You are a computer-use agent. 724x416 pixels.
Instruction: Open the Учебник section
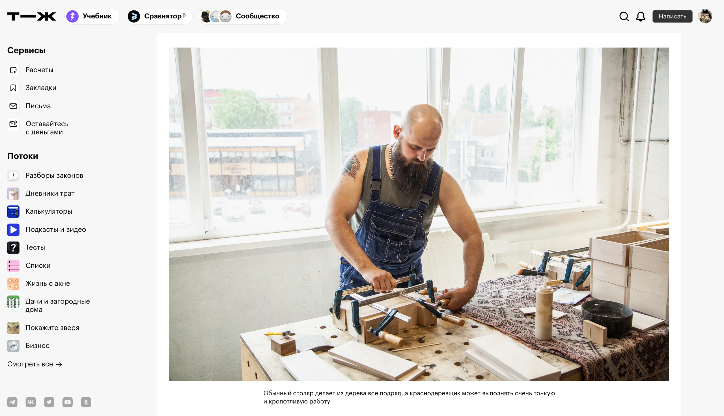point(92,16)
